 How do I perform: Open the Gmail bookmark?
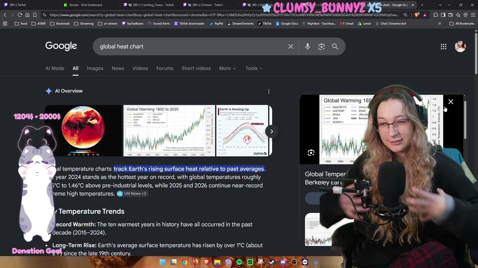pyautogui.click(x=347, y=23)
